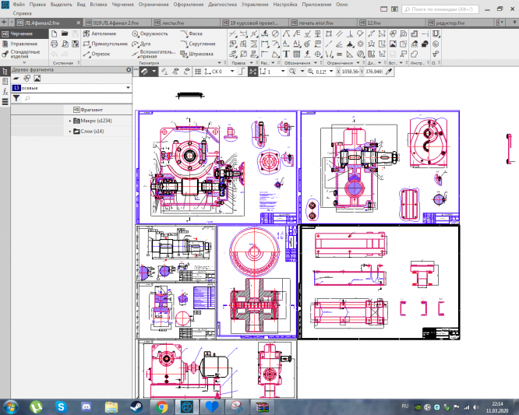
Task: Click the print icon in System panel
Action: [55, 44]
